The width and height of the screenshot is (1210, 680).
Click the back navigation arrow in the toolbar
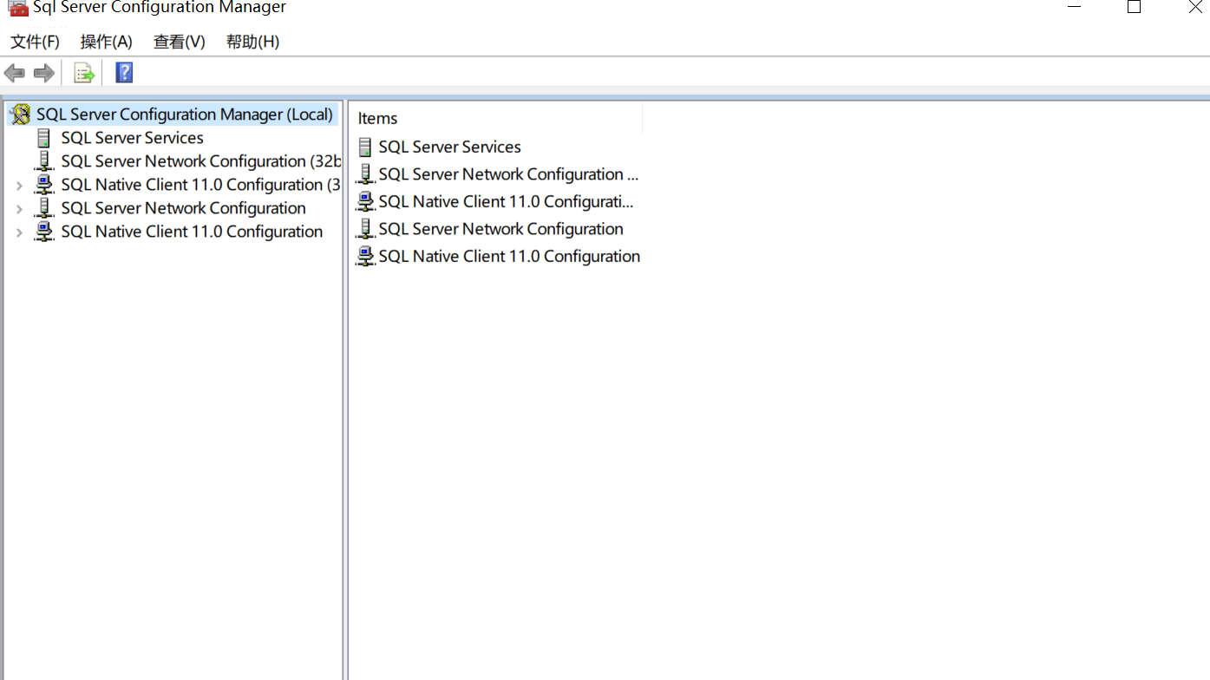coord(14,73)
